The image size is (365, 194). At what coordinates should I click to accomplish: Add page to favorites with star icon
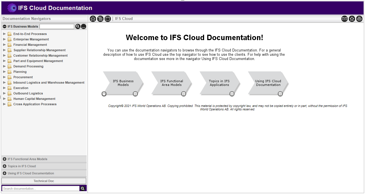(x=352, y=19)
